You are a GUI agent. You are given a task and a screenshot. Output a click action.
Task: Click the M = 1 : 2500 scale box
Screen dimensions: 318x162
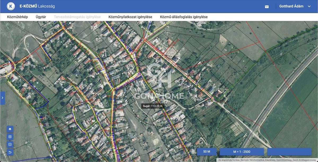242,152
